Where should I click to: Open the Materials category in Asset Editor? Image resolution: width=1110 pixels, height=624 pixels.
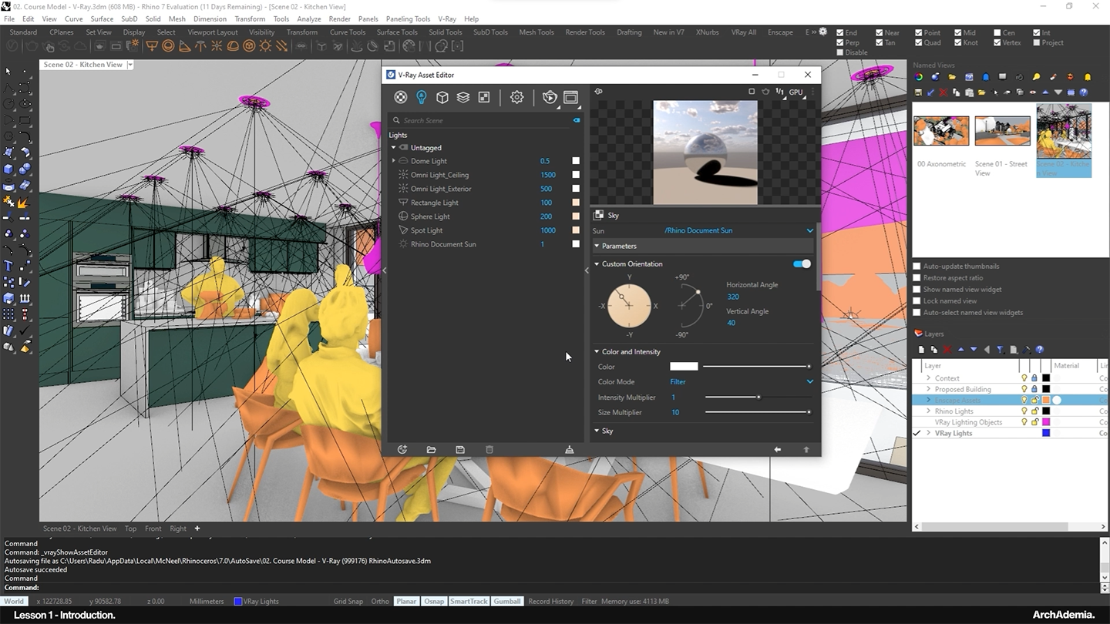click(x=401, y=97)
